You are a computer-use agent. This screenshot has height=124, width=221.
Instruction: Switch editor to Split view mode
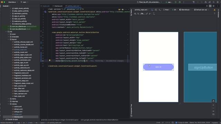click(210, 6)
